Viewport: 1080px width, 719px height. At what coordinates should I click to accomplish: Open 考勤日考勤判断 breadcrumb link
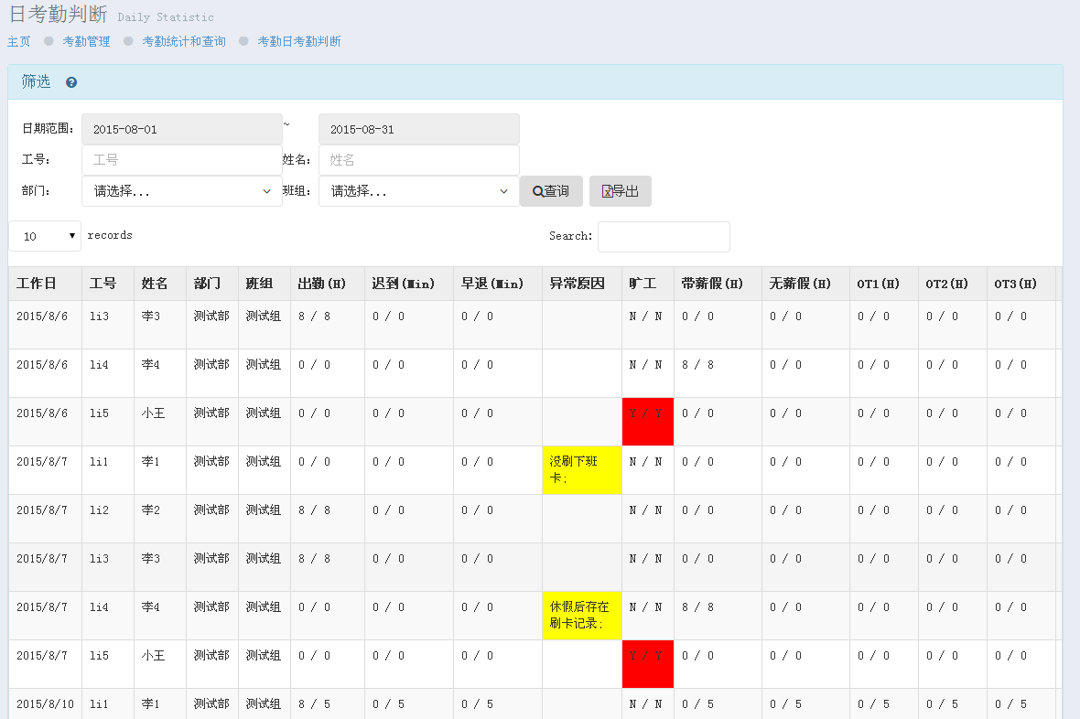(299, 41)
